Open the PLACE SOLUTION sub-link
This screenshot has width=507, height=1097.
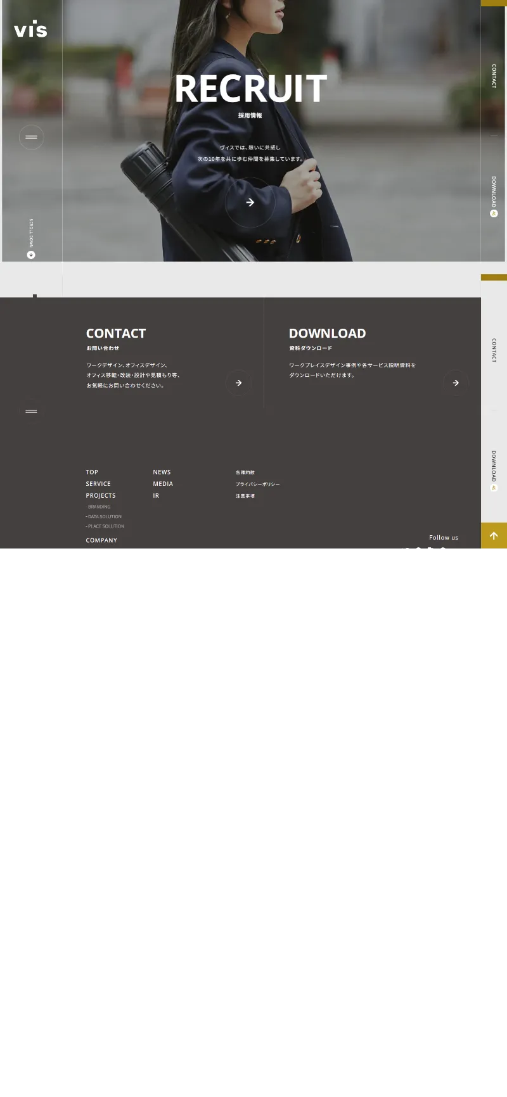coord(106,526)
